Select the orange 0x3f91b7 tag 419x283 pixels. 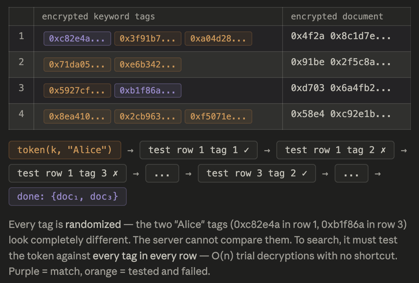(148, 39)
